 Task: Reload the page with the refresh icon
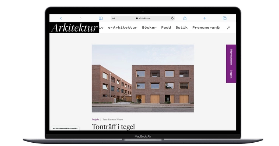point(172,18)
